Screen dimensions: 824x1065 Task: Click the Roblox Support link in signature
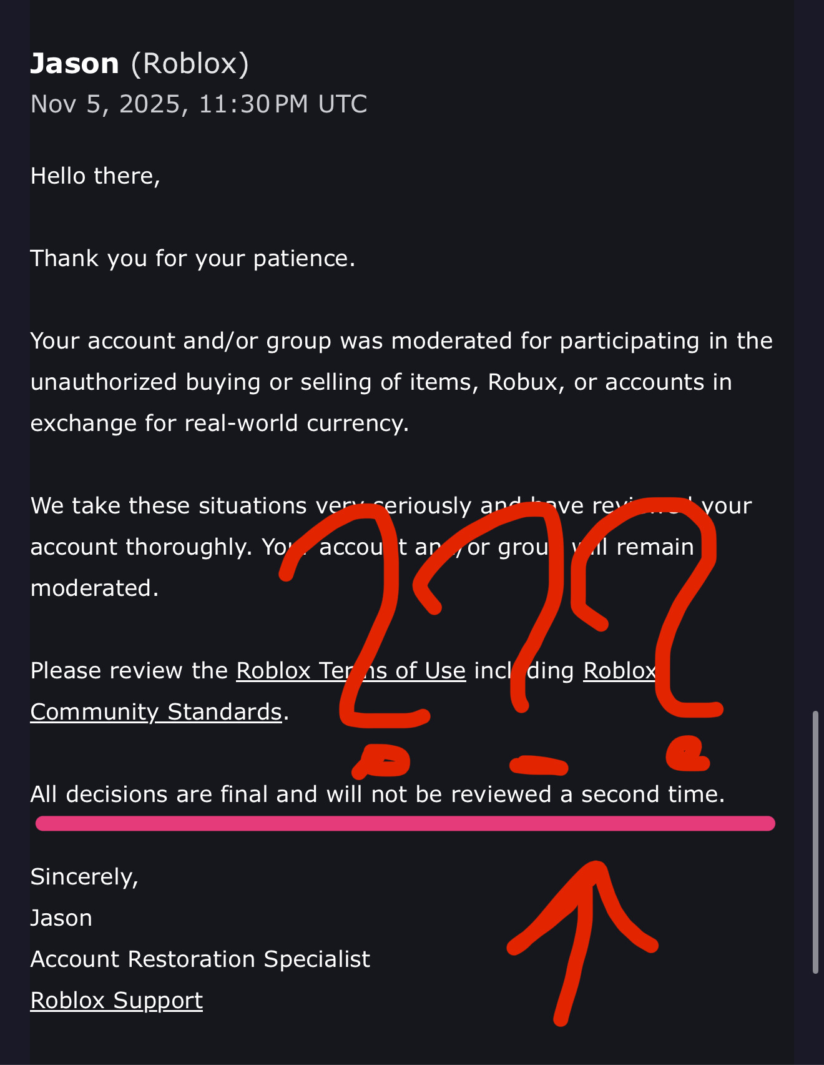117,1001
